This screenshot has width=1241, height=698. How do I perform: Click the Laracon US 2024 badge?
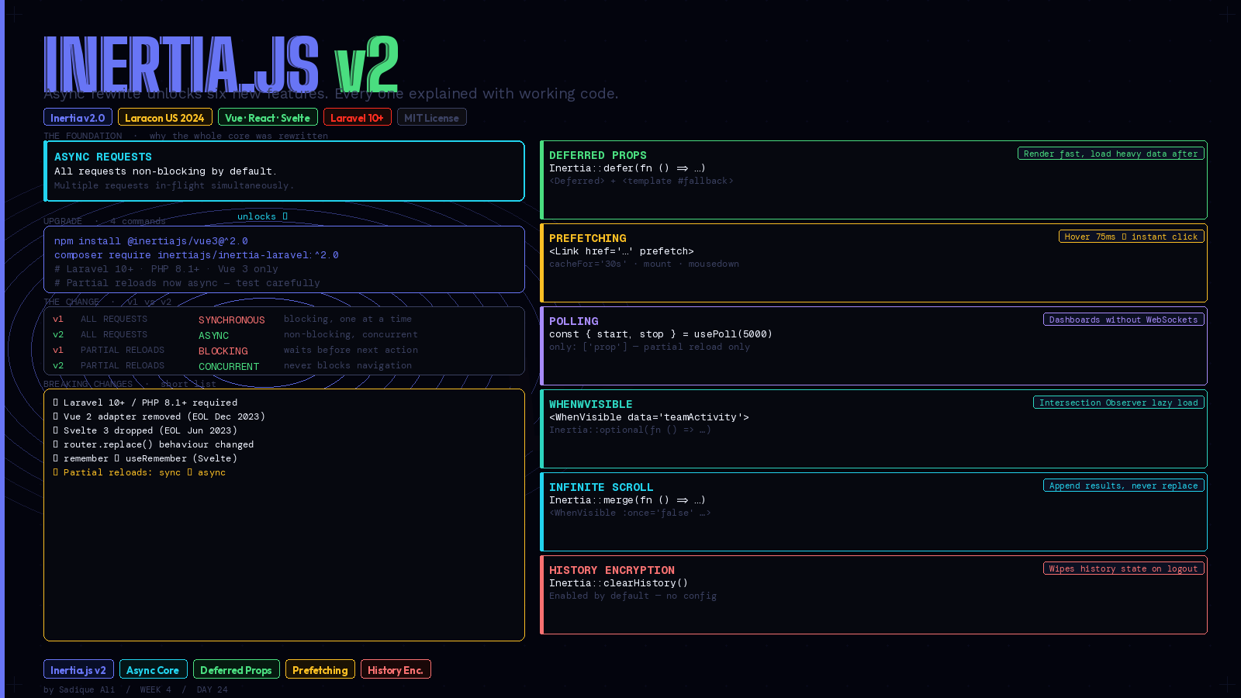[x=164, y=117]
